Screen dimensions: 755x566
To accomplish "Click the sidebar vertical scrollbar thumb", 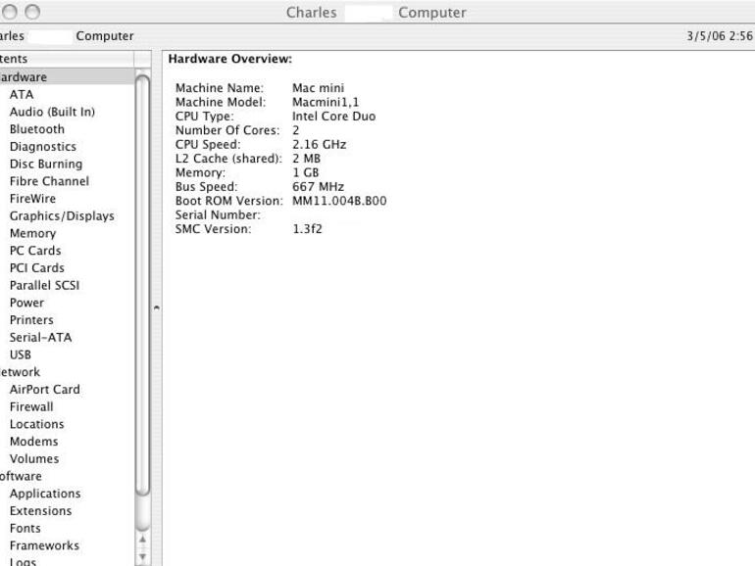I will (x=142, y=285).
